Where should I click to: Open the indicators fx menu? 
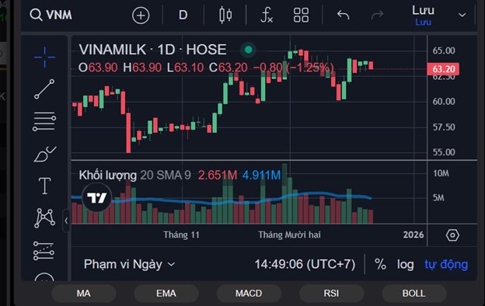pyautogui.click(x=267, y=15)
